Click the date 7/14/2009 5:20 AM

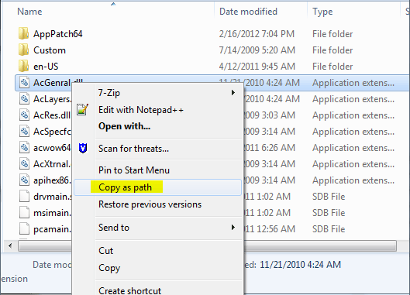pos(257,50)
